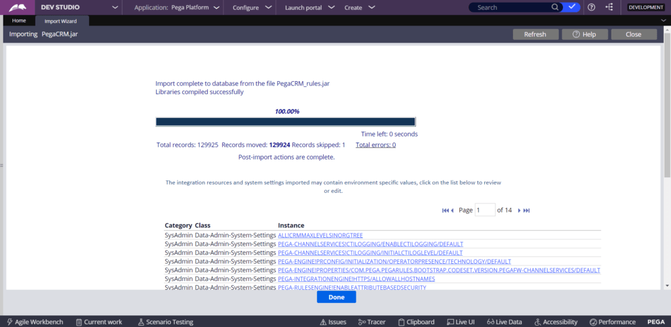Expand the tab list chevron at right
Screen dimensions: 671x327
click(x=663, y=20)
